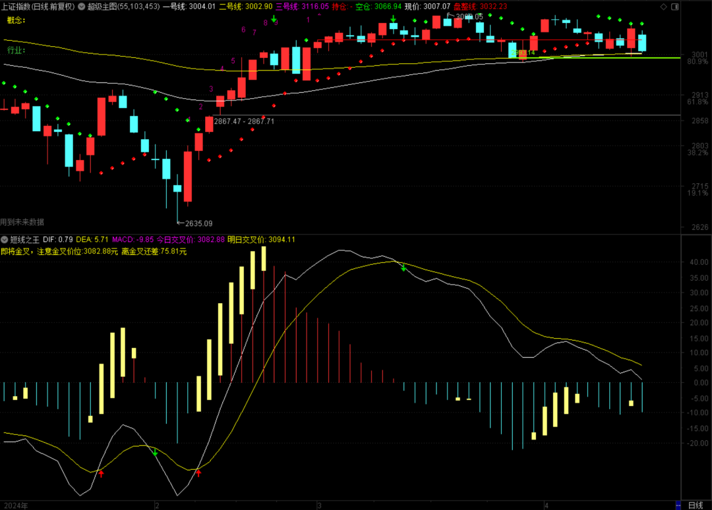
Task: Click the 短线之王 indicator name
Action: (x=25, y=240)
